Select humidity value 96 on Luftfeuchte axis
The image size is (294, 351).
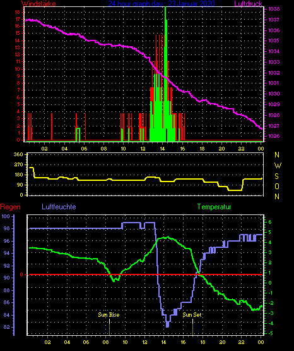click(x=7, y=242)
